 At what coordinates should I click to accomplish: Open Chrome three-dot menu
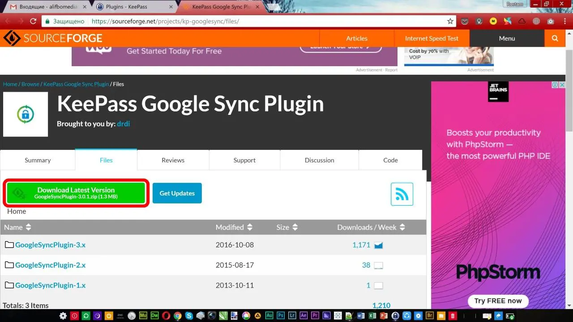(x=564, y=21)
